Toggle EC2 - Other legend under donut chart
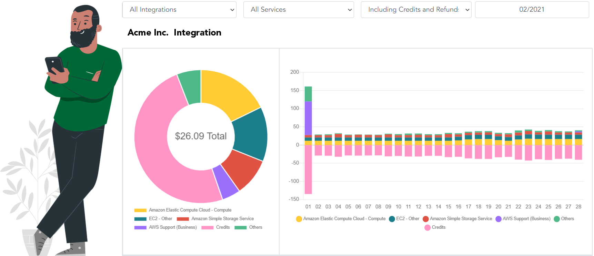 153,219
